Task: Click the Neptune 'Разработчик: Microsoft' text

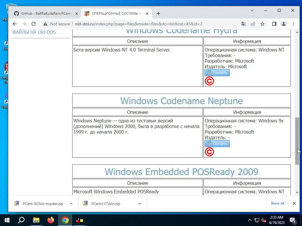Action: pyautogui.click(x=229, y=132)
